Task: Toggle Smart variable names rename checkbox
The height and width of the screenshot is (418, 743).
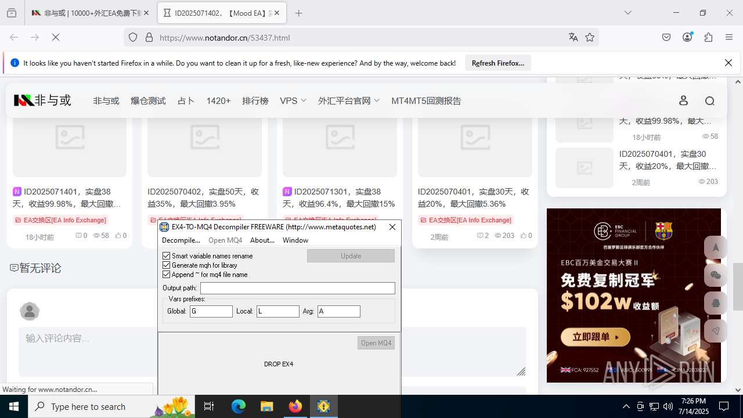Action: click(x=167, y=255)
